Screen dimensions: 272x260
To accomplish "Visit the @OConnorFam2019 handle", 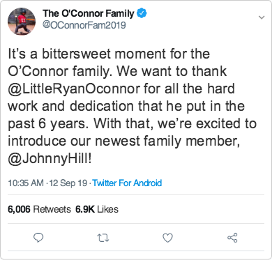I will (84, 25).
